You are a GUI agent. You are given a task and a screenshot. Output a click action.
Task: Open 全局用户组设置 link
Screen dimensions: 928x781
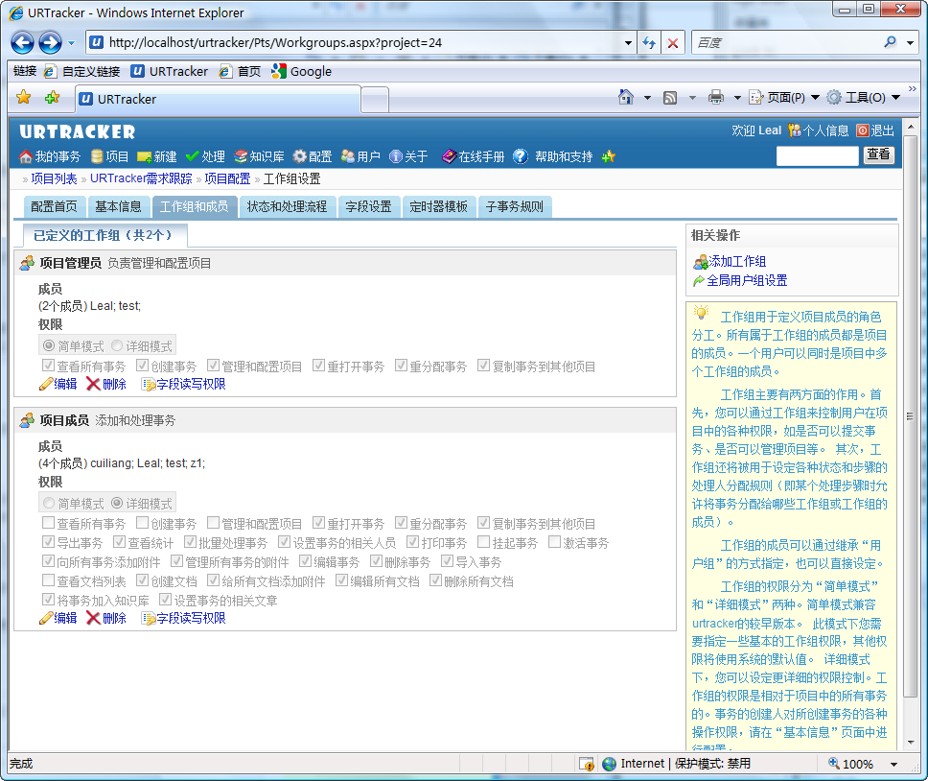pyautogui.click(x=747, y=281)
